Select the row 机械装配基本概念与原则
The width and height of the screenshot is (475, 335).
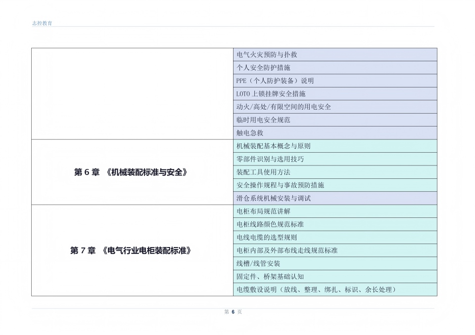tap(335, 146)
